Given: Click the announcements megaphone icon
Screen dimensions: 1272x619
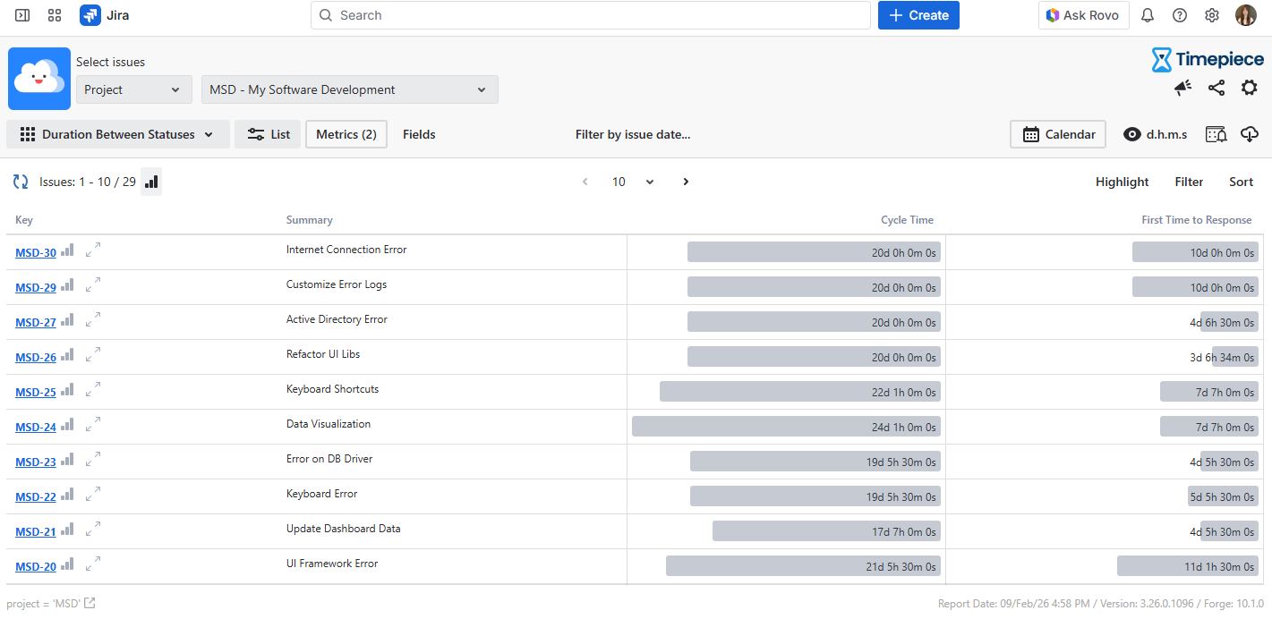Looking at the screenshot, I should [x=1182, y=88].
